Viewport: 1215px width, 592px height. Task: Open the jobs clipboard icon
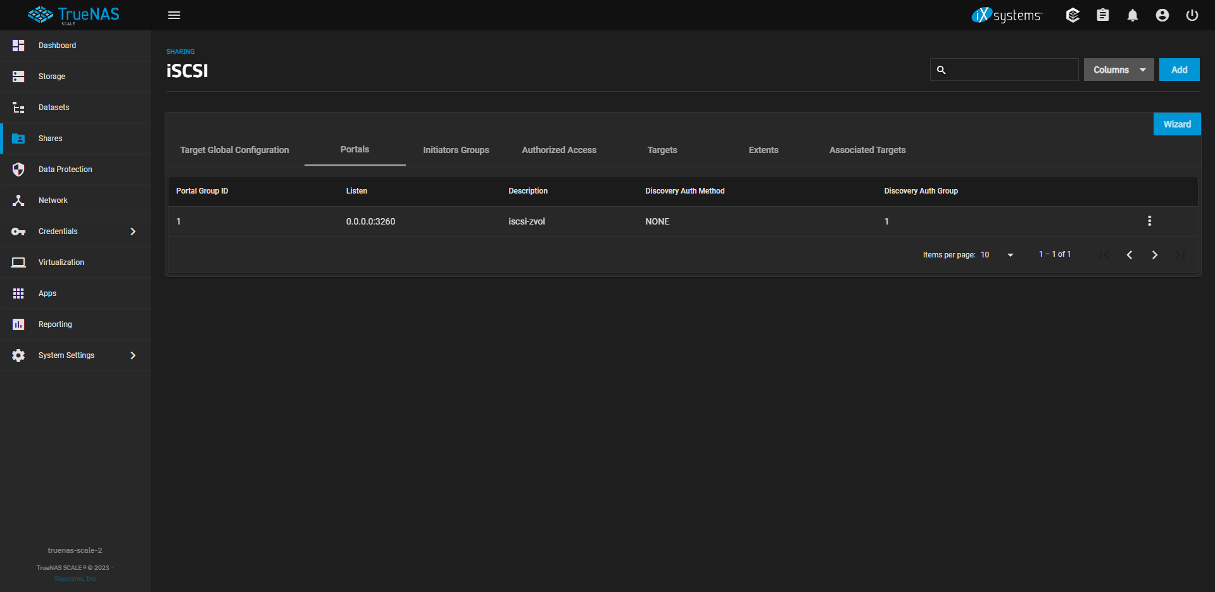tap(1102, 15)
